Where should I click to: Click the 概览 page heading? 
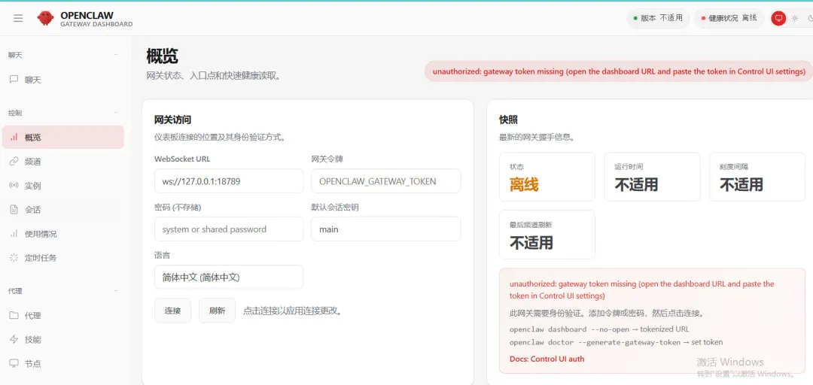tap(163, 56)
